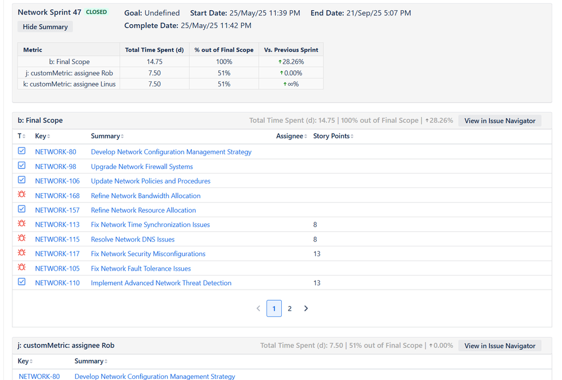Click the End Date value 21/Sep/25 5:07 PM
The width and height of the screenshot is (562, 380).
tap(379, 13)
